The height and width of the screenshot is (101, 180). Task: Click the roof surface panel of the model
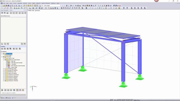point(103,33)
